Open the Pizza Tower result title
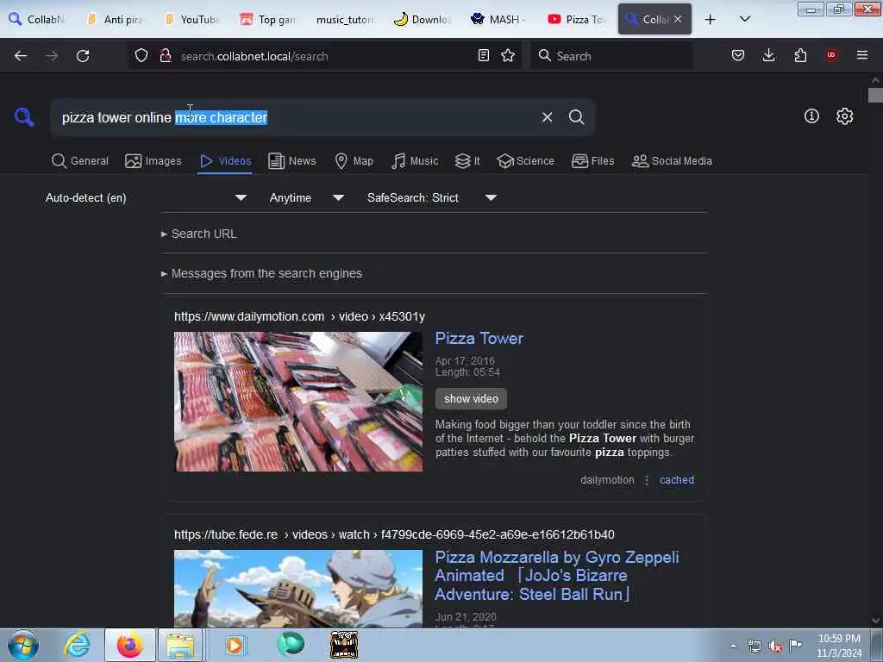The image size is (883, 662). point(479,338)
